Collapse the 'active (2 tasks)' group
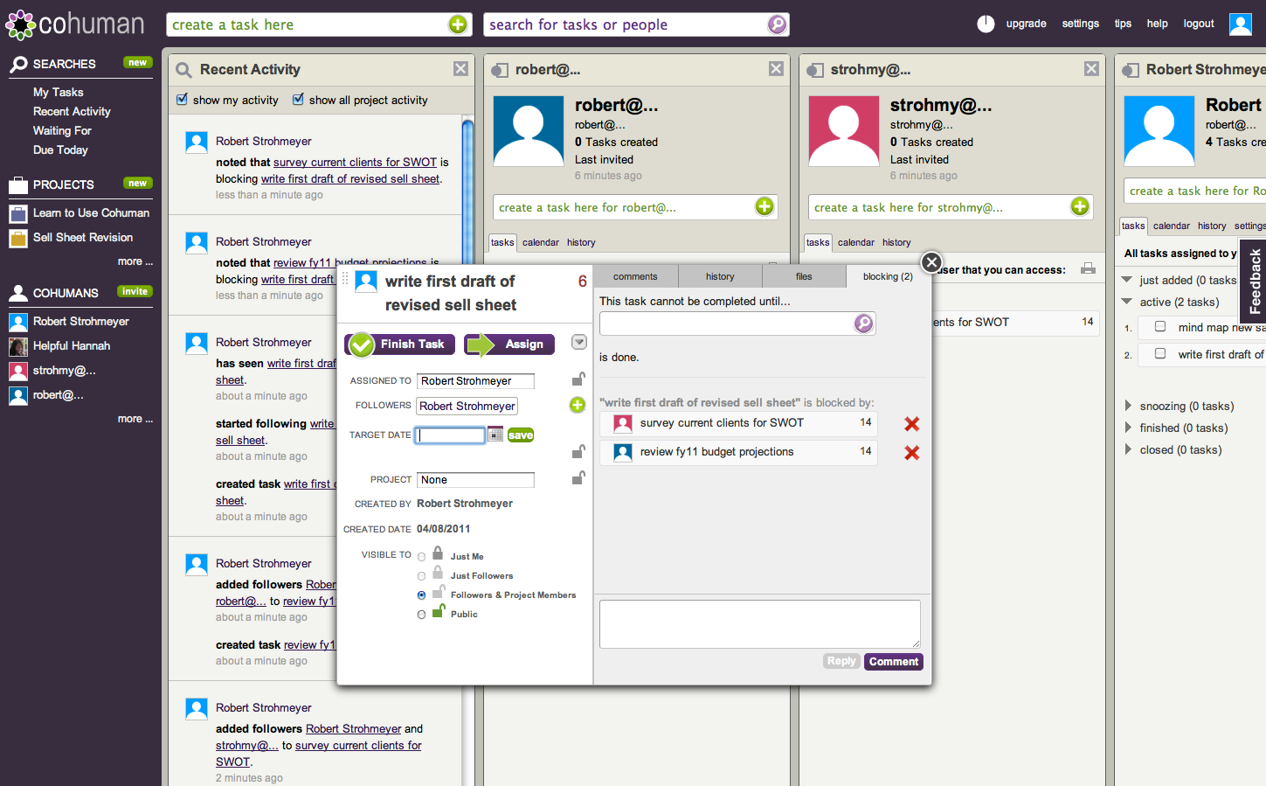The image size is (1266, 786). [x=1127, y=302]
